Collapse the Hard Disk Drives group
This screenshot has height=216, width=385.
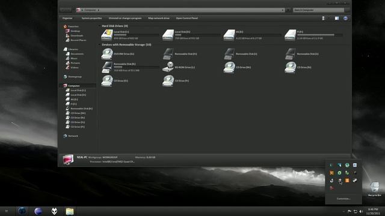coord(99,26)
